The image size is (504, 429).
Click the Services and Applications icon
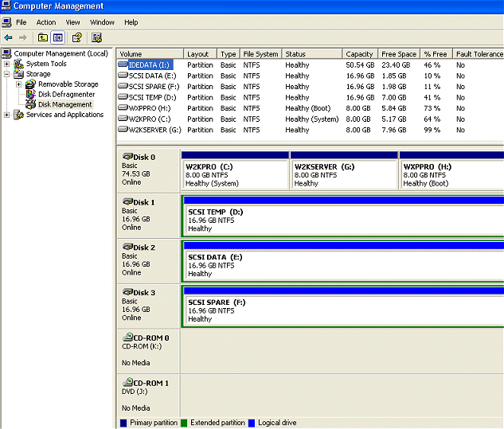18,115
